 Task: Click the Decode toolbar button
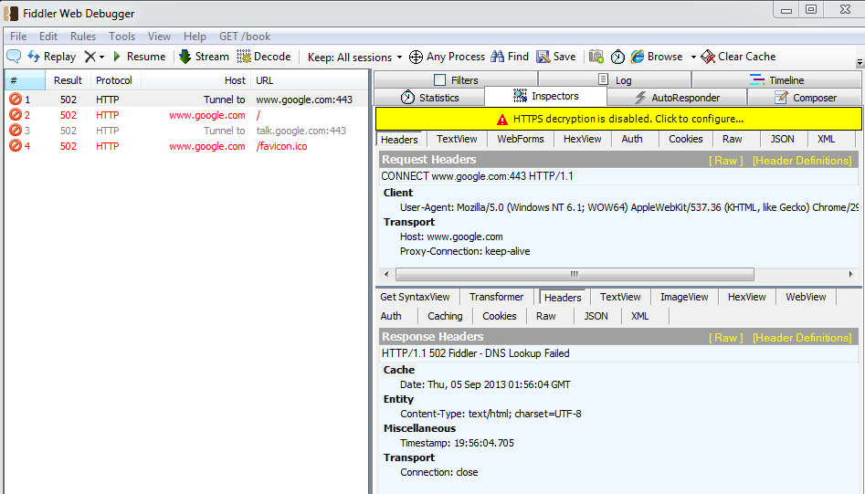click(264, 57)
